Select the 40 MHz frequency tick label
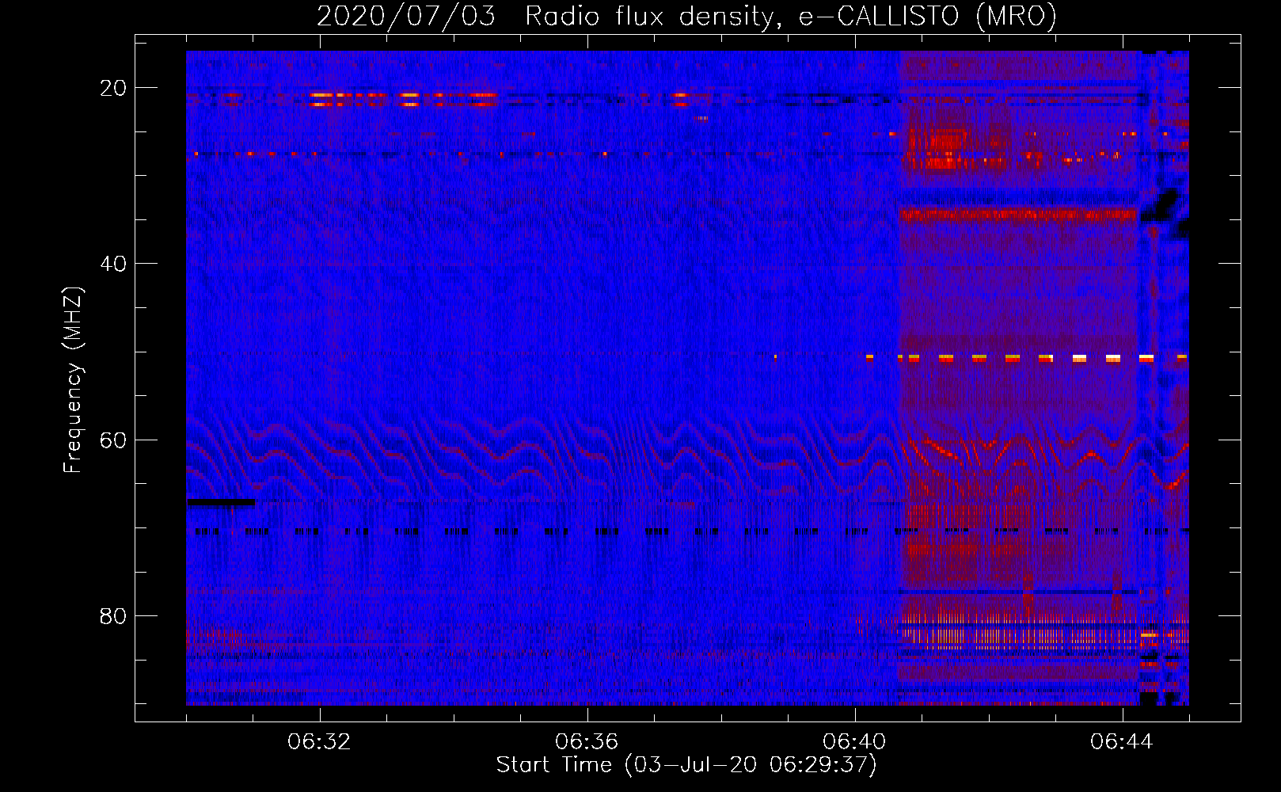This screenshot has width=1281, height=792. pyautogui.click(x=113, y=264)
